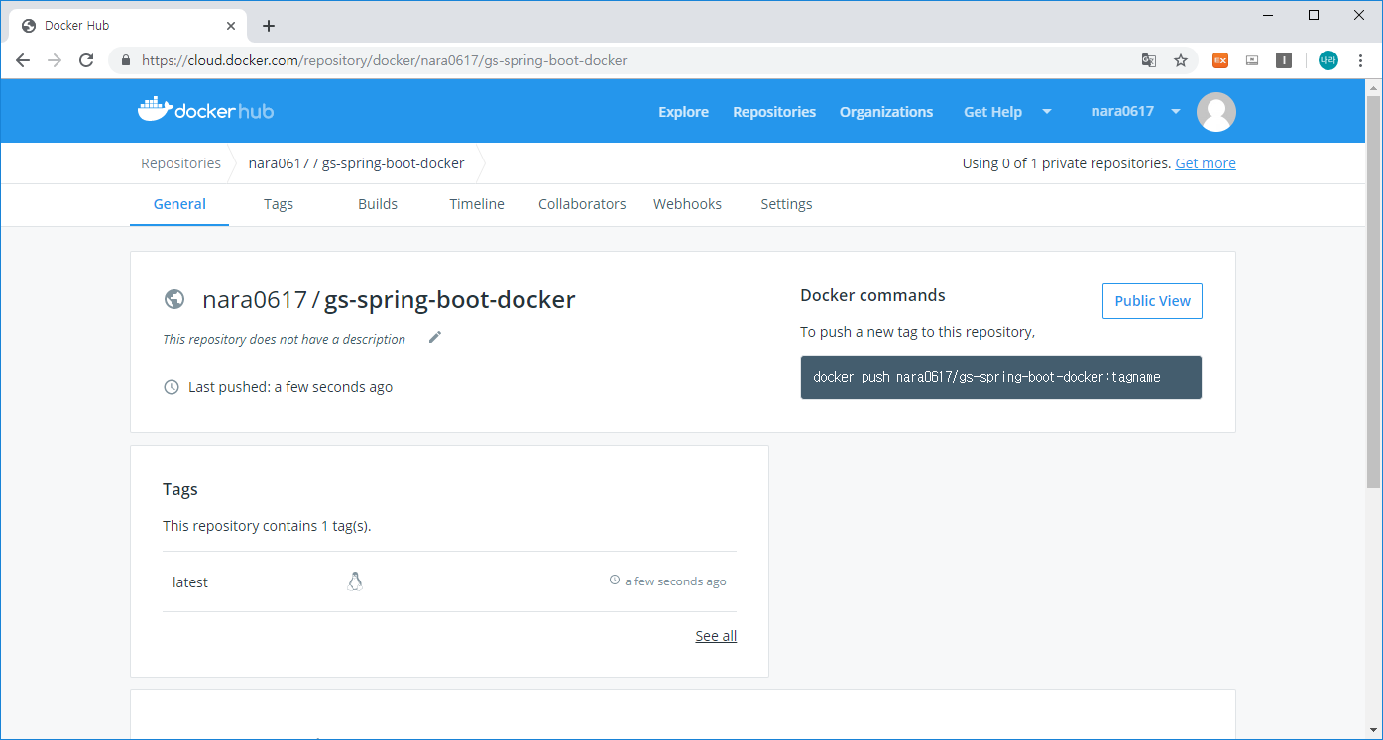The width and height of the screenshot is (1383, 740).
Task: Click Repositories breadcrumb link
Action: coord(180,163)
